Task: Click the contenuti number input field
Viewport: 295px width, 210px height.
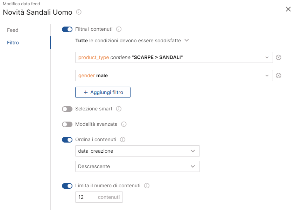Action: coord(99,197)
